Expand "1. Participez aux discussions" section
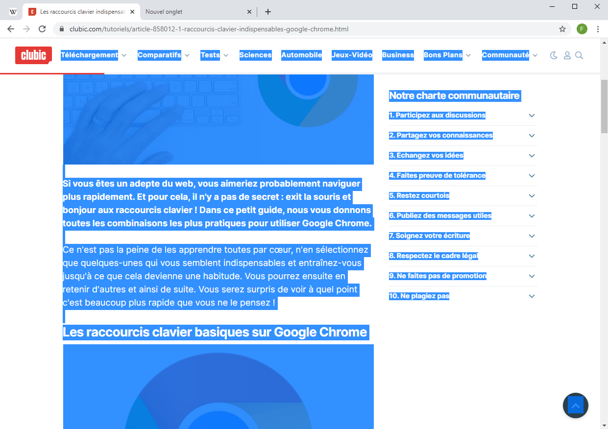Image resolution: width=608 pixels, height=429 pixels. pyautogui.click(x=532, y=116)
